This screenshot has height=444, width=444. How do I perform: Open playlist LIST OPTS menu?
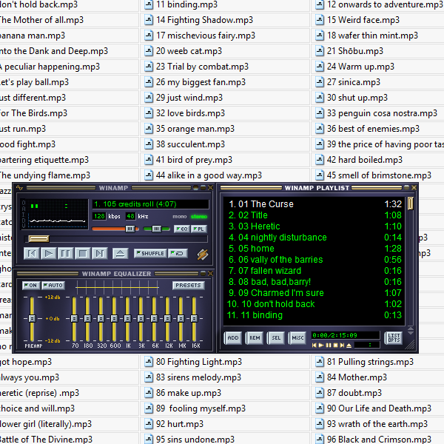pyautogui.click(x=394, y=338)
